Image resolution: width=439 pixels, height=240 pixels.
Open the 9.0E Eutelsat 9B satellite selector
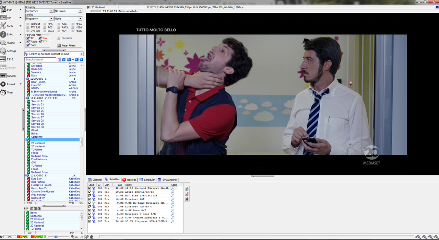[54, 54]
